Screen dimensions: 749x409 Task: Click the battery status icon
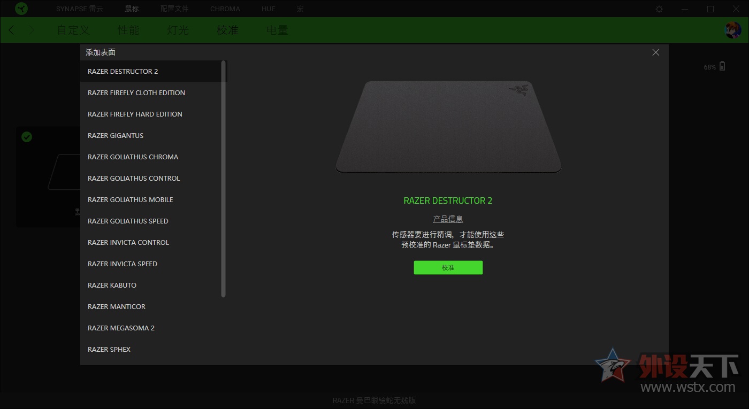tap(722, 66)
